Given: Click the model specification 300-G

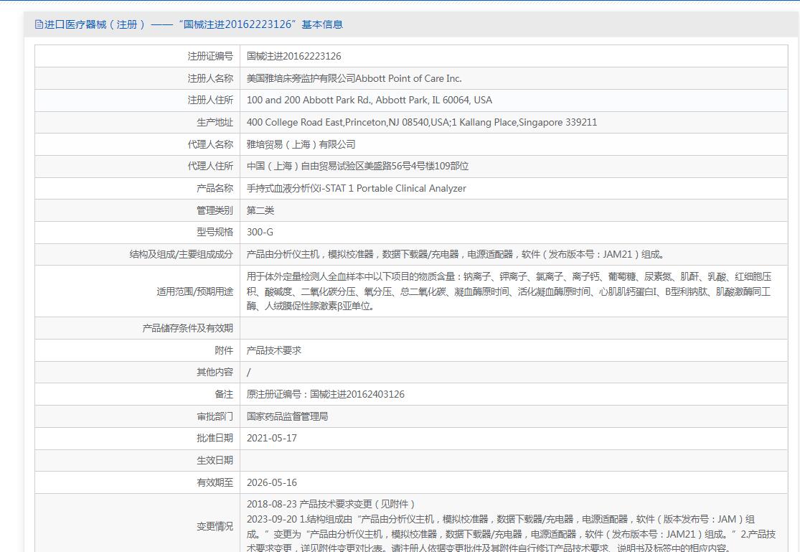Looking at the screenshot, I should click(260, 233).
